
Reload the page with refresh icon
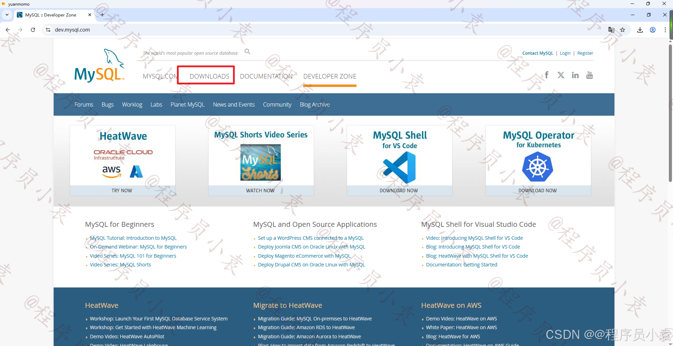coord(33,30)
